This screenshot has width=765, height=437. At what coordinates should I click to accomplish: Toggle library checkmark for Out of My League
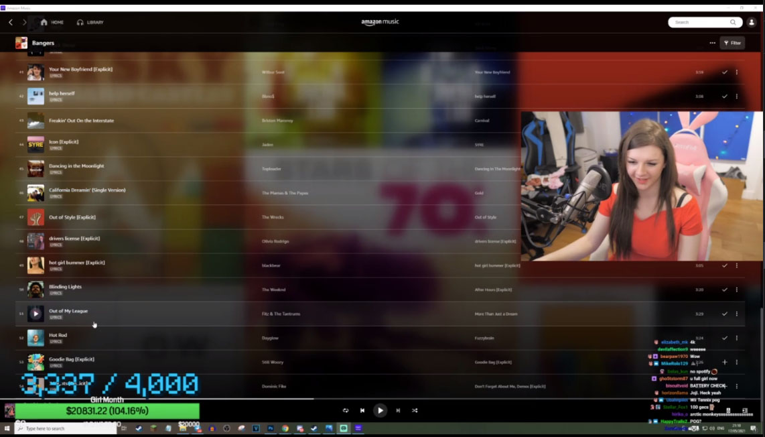[x=725, y=314]
